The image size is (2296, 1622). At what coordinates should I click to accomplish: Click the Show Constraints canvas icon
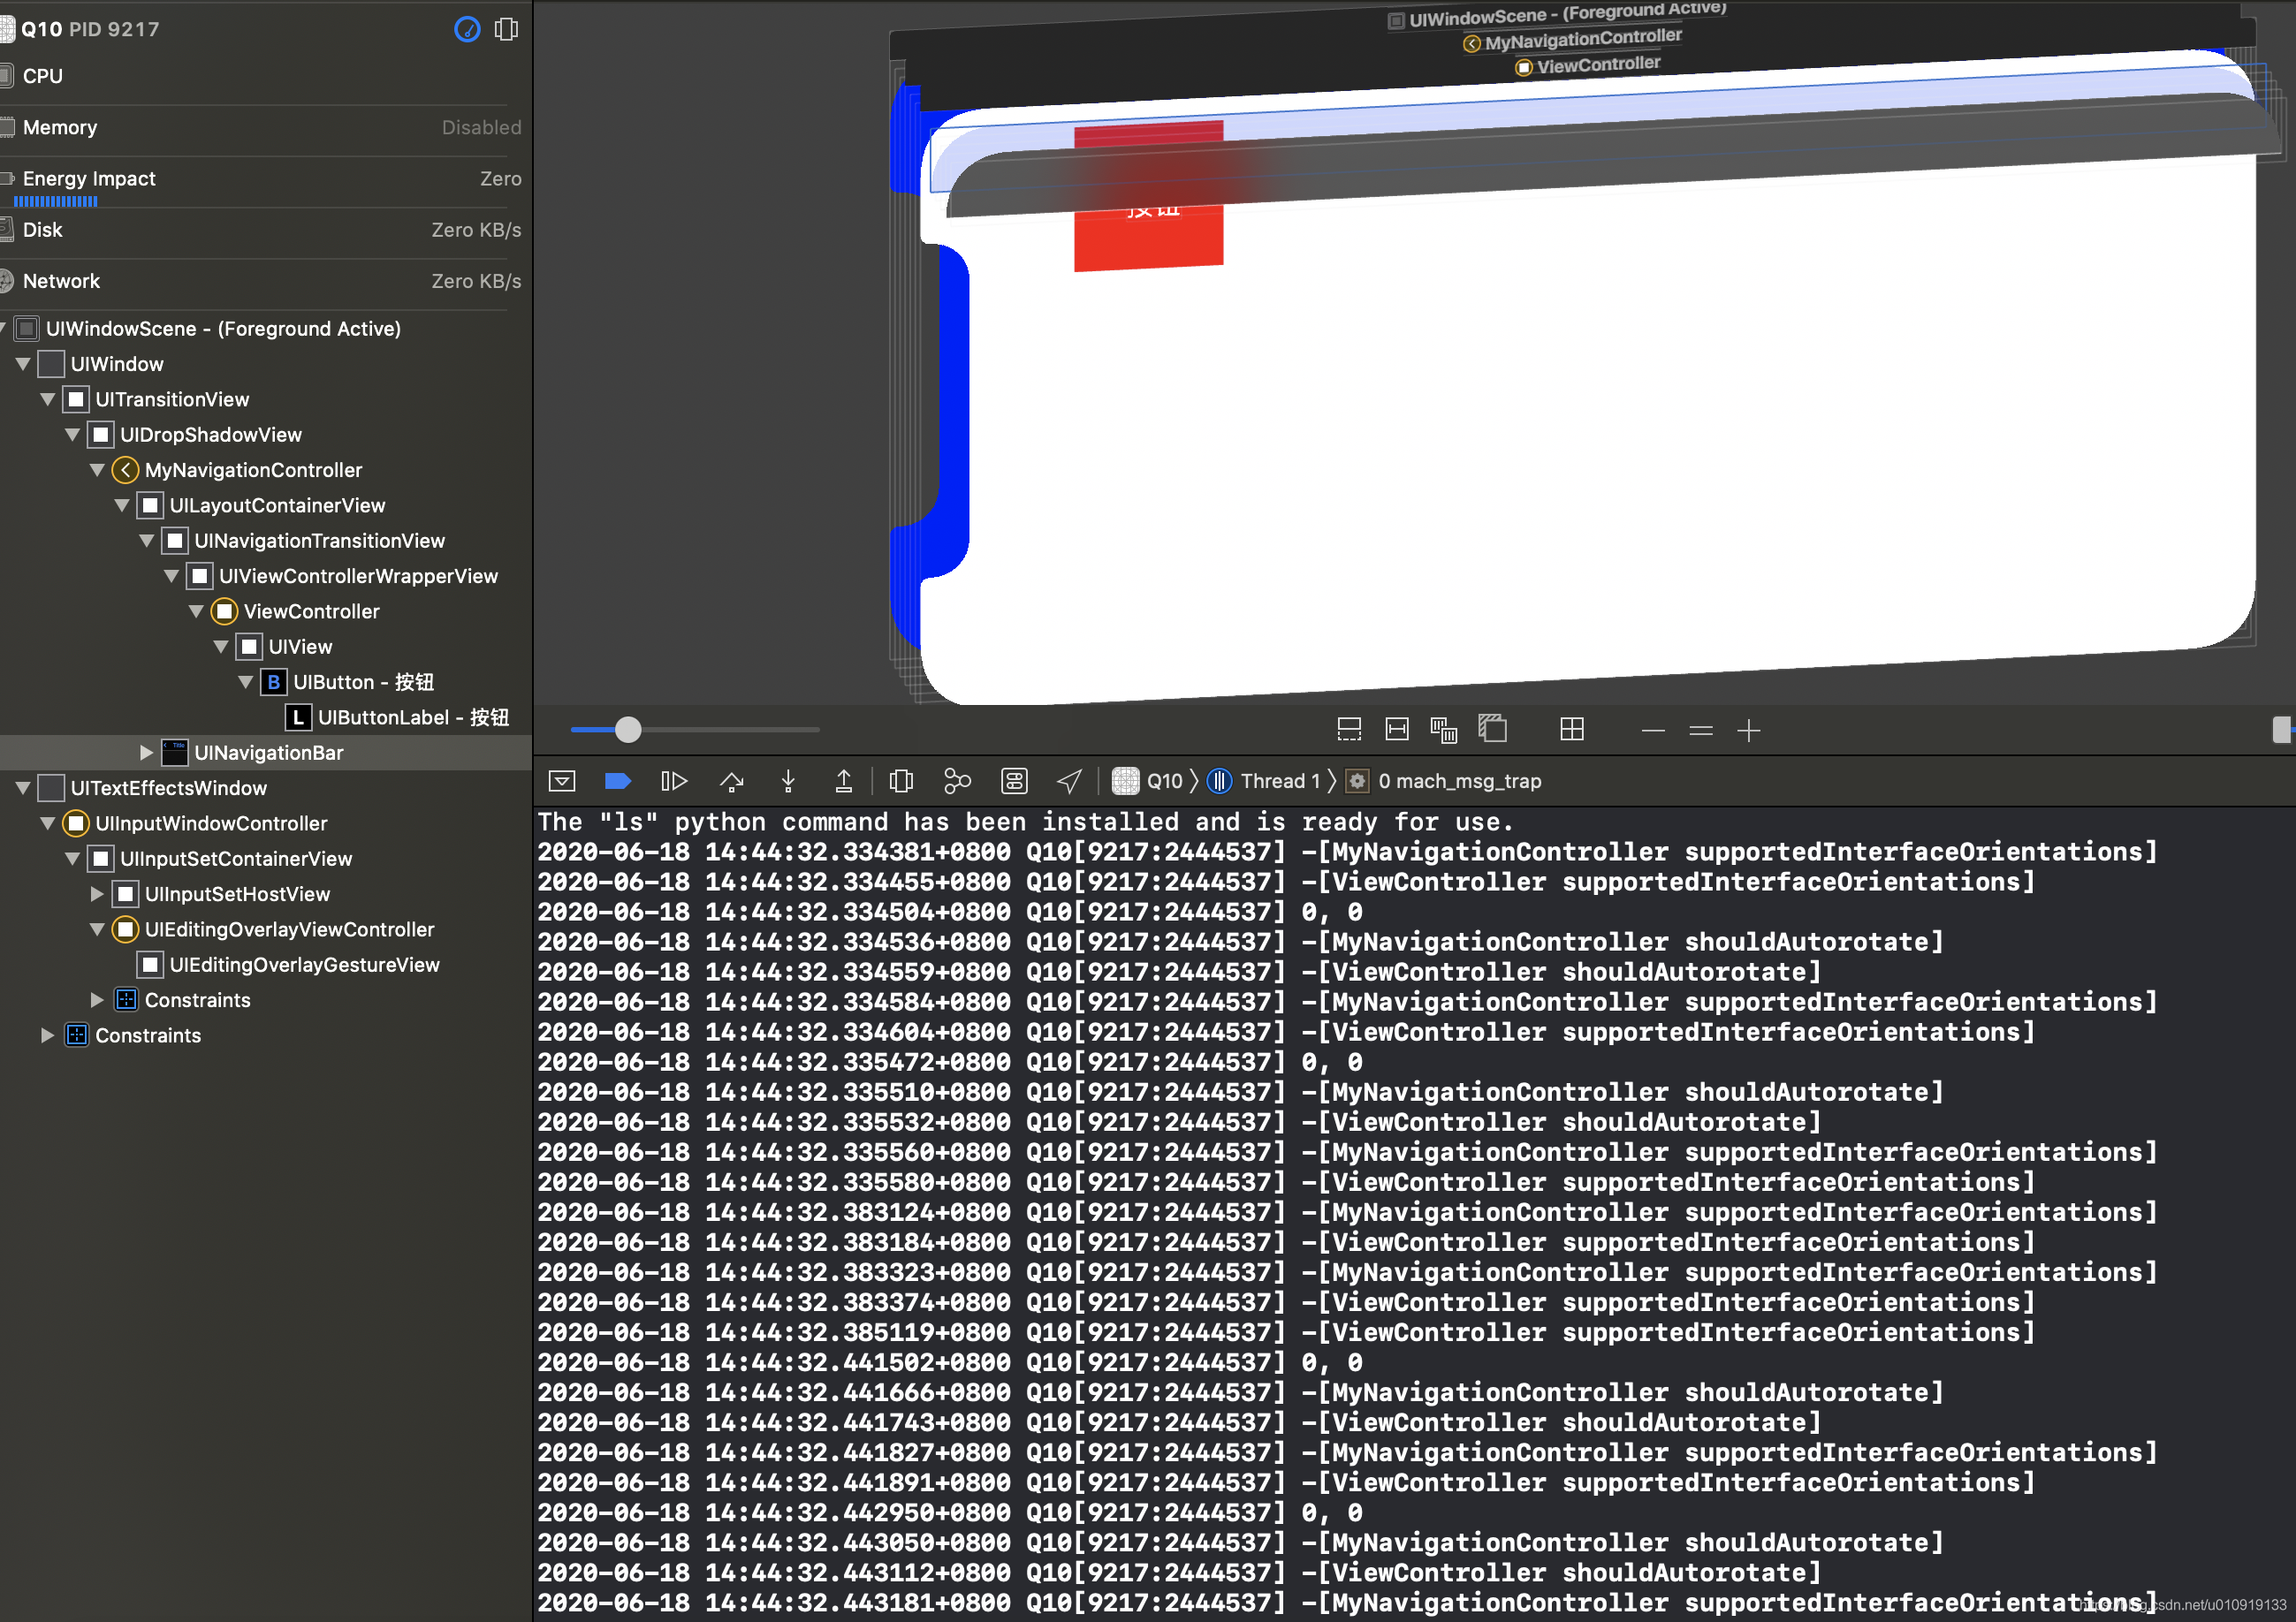[1396, 731]
